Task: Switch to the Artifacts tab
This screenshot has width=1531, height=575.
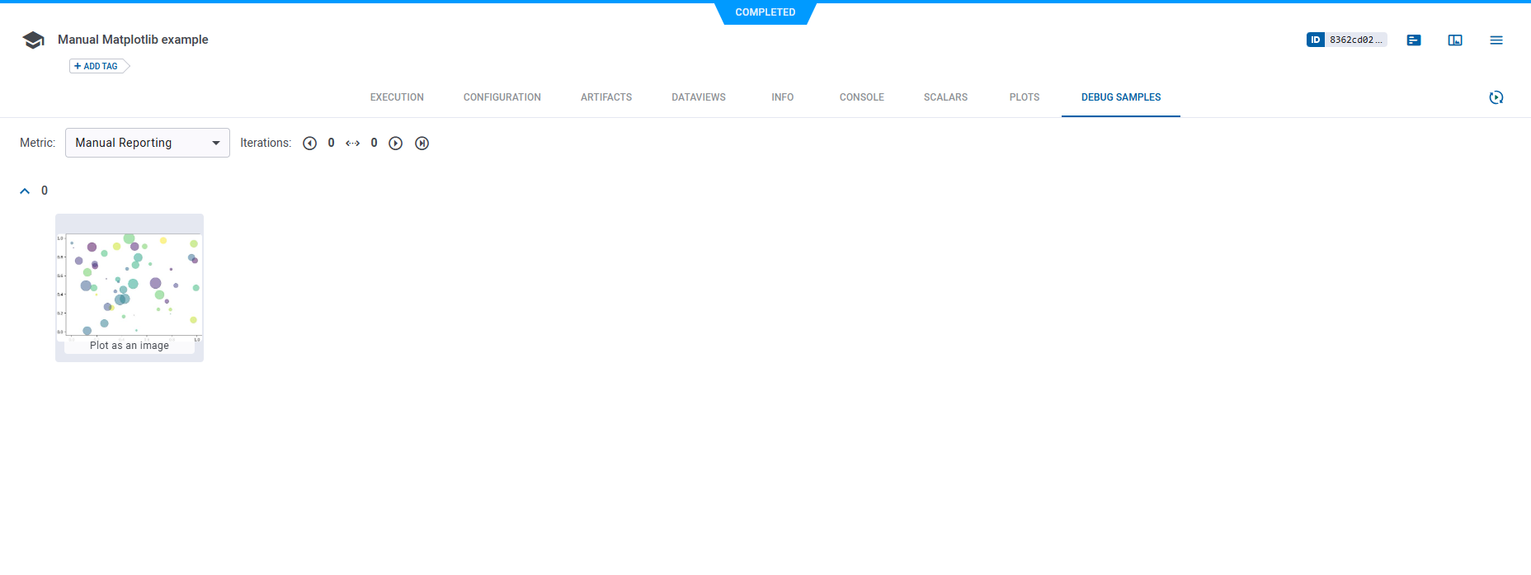Action: click(605, 97)
